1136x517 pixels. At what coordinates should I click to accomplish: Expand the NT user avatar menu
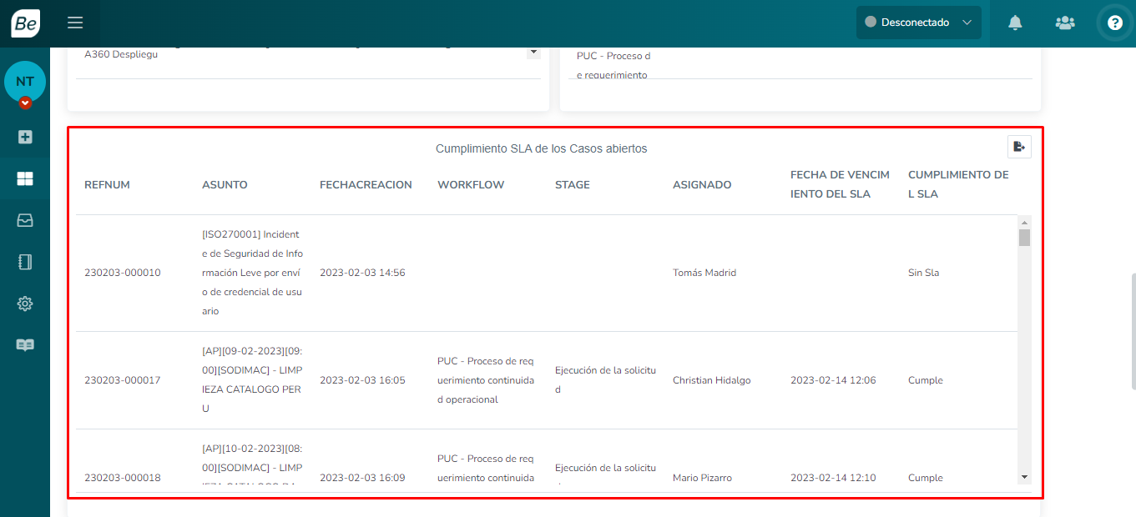point(25,103)
